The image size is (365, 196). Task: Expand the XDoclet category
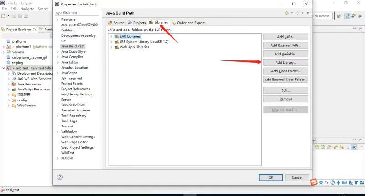coord(58,158)
